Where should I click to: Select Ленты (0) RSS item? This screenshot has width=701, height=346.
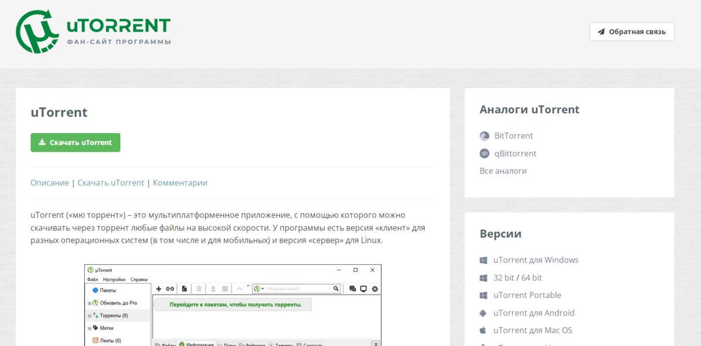point(110,340)
